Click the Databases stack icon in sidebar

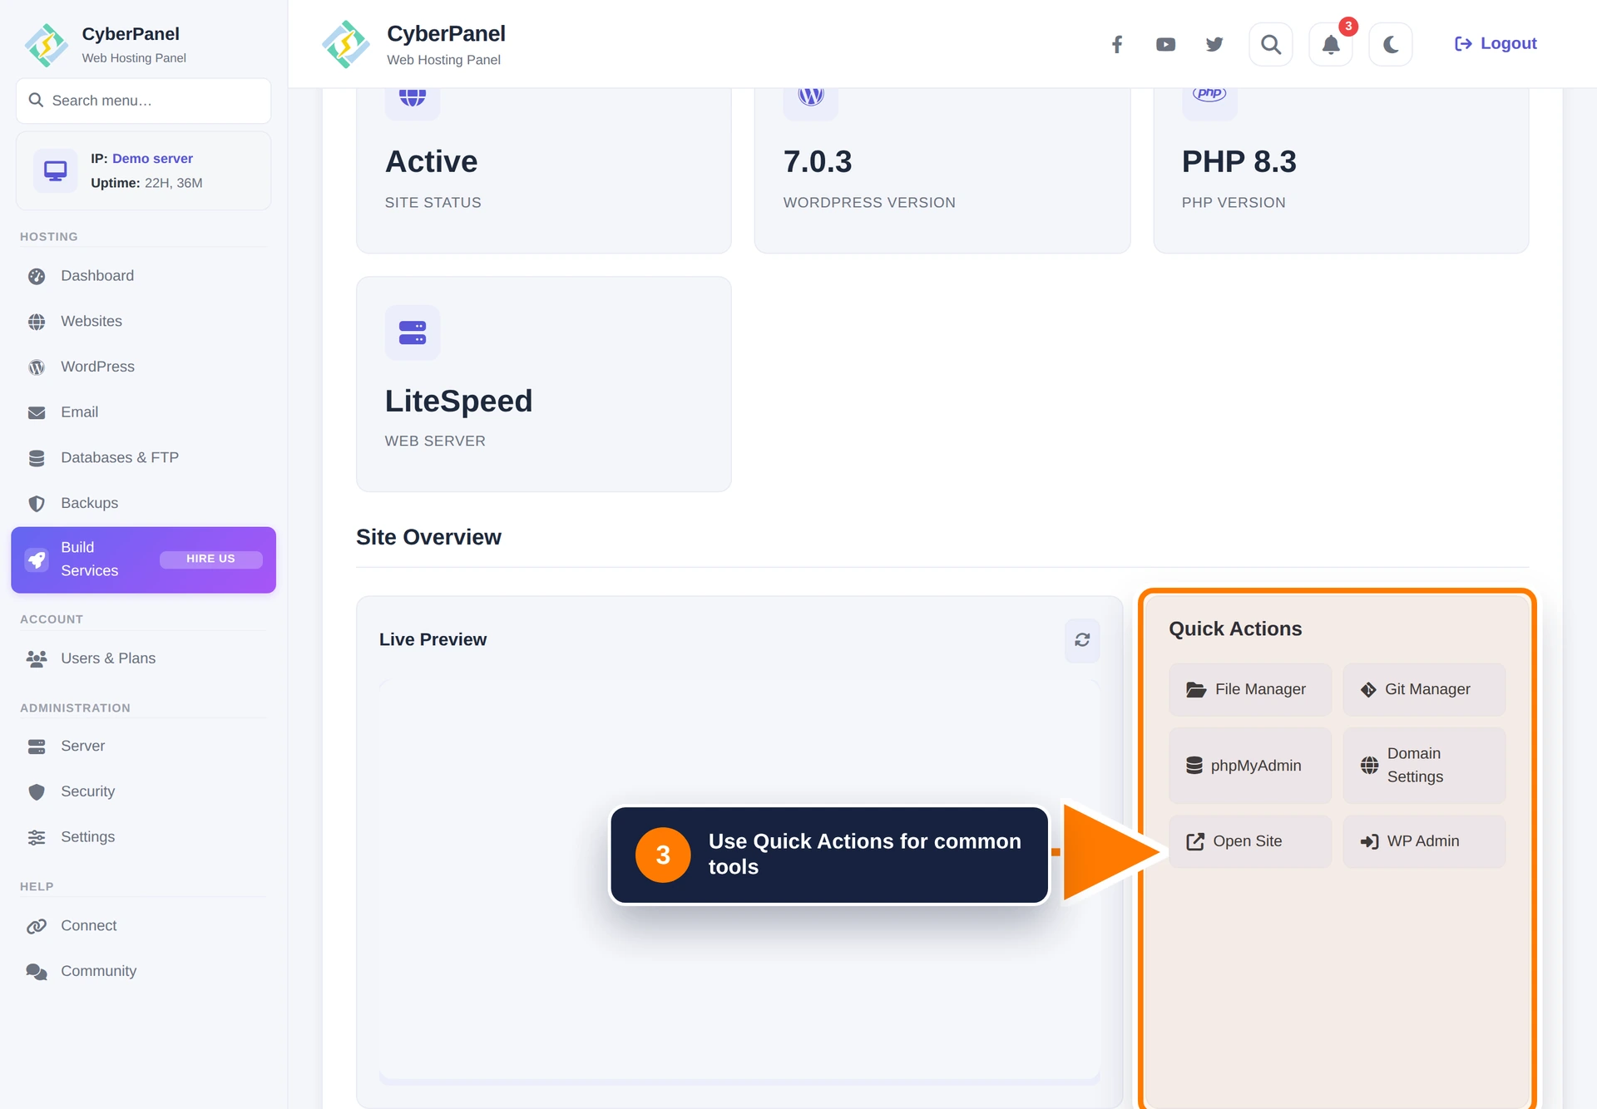pos(37,458)
